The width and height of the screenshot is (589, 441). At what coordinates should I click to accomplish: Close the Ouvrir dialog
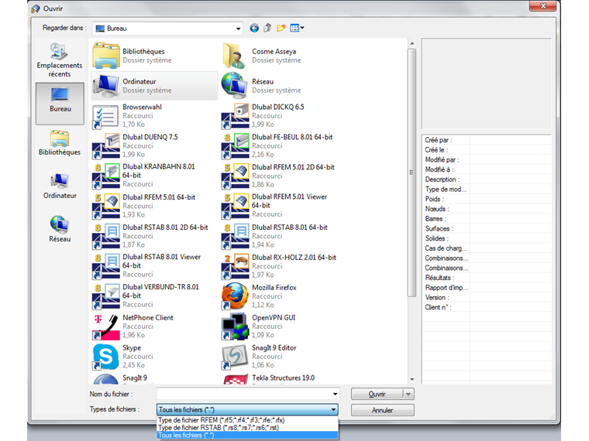coord(542,5)
